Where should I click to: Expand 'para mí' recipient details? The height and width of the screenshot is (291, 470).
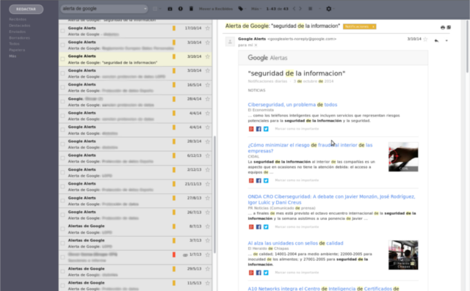(256, 45)
